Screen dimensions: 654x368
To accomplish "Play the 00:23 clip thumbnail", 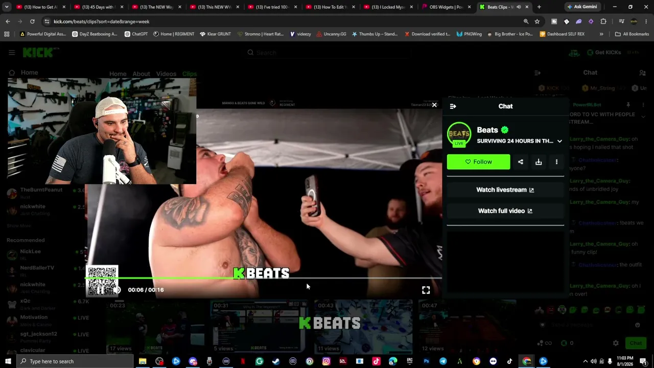I will (x=156, y=327).
